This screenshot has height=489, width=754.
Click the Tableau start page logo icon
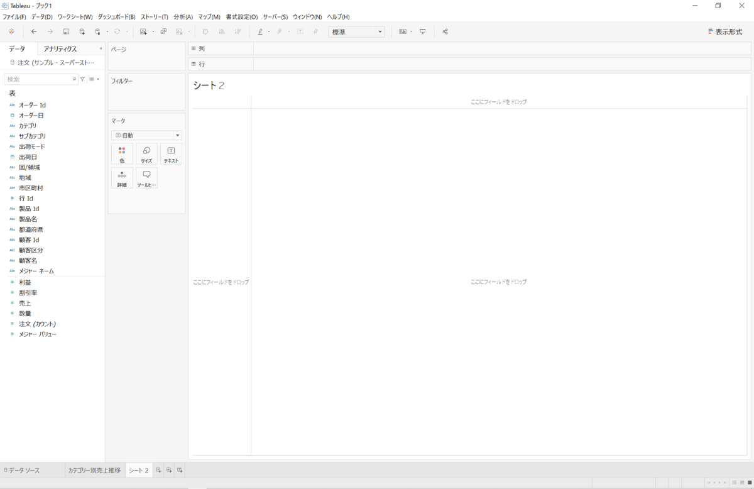click(x=11, y=31)
